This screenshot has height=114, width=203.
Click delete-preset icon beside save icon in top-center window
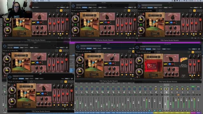tap(97, 10)
